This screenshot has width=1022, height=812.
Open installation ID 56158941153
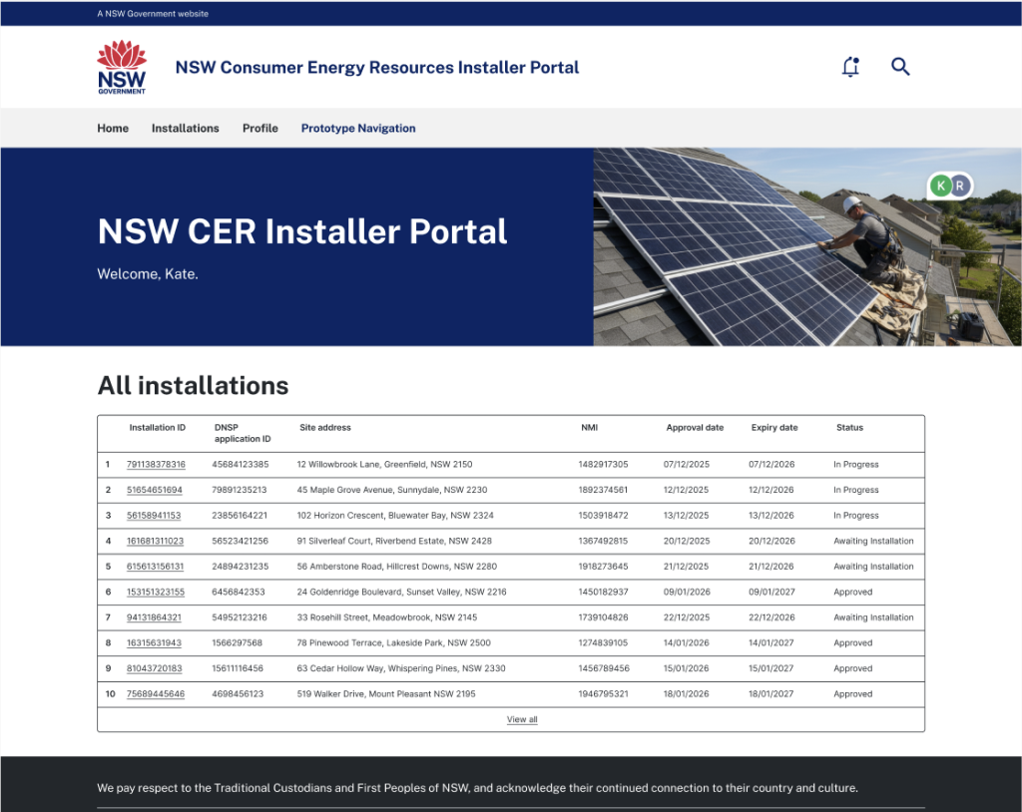tap(154, 516)
